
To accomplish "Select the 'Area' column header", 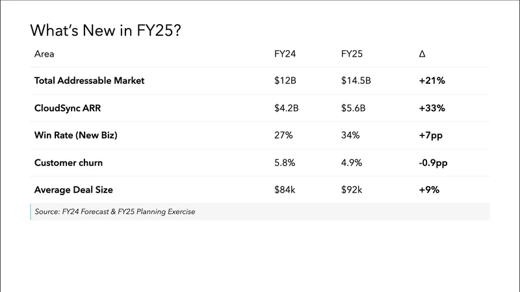I will coord(44,53).
